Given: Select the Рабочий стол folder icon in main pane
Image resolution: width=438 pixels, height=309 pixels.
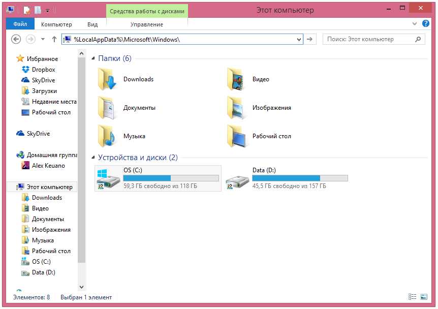Looking at the screenshot, I should (236, 136).
